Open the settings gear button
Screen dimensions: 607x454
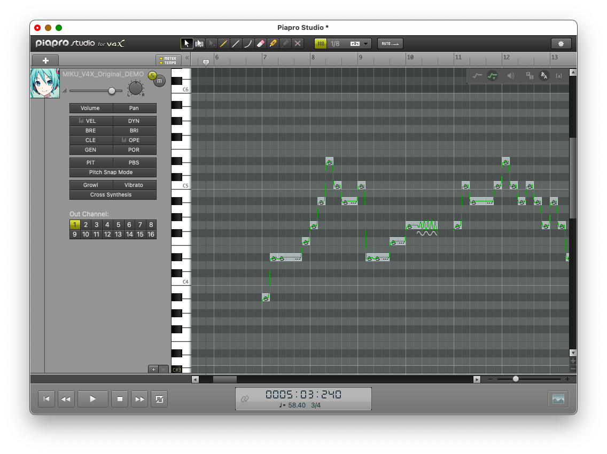[561, 44]
